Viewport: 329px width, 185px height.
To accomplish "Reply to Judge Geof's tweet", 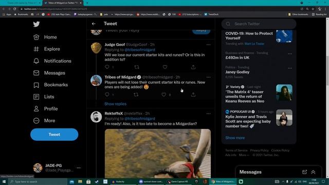I will (x=107, y=67).
